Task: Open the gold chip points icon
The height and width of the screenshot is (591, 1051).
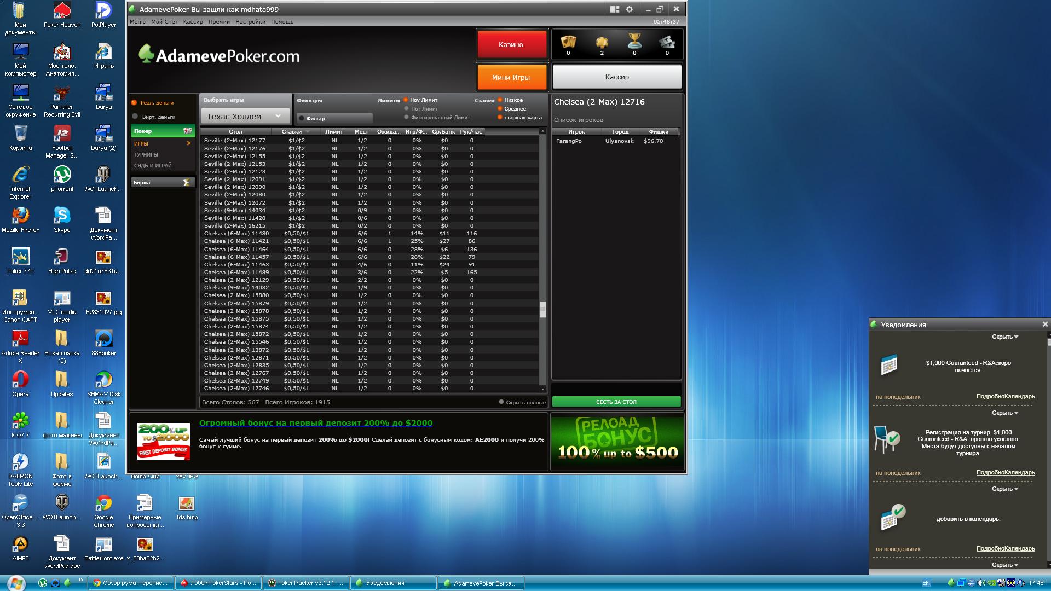Action: point(602,42)
